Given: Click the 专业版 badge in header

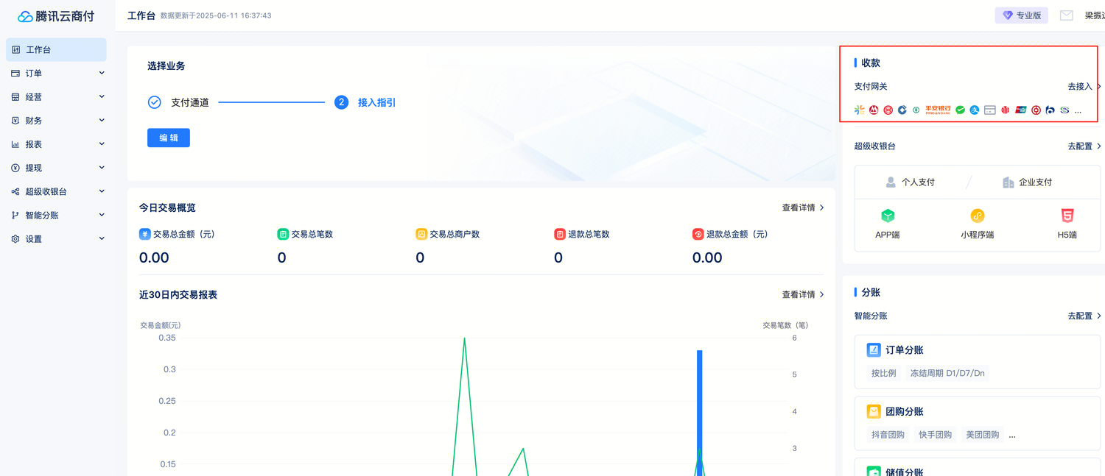Looking at the screenshot, I should pos(1021,15).
